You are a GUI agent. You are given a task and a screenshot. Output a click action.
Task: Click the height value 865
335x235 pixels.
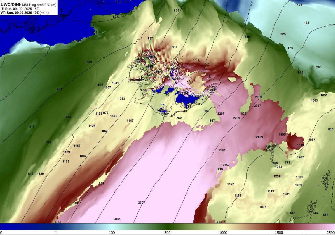[176, 10]
